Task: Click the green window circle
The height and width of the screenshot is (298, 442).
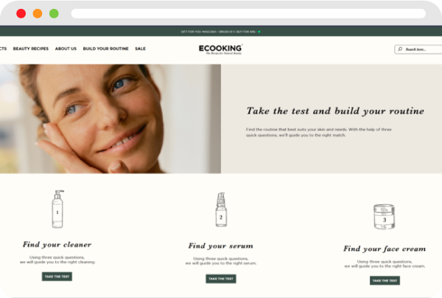Action: point(54,13)
